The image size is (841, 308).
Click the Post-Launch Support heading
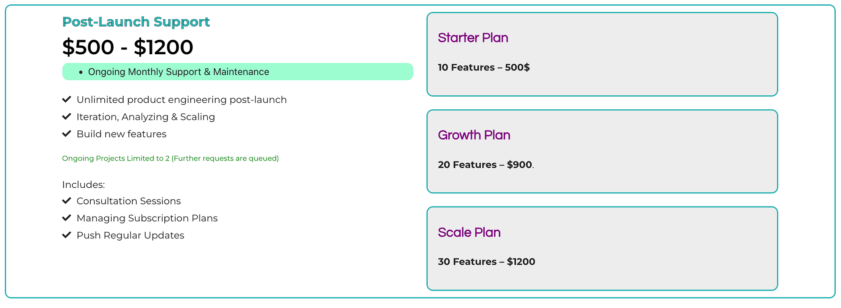click(136, 22)
